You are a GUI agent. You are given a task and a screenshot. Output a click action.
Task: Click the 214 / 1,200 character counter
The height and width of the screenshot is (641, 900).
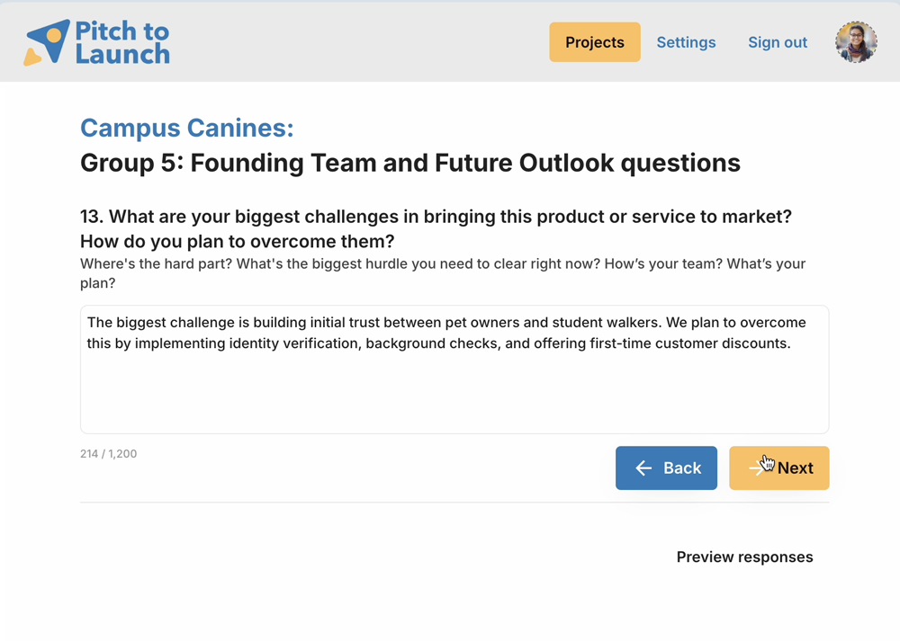[x=108, y=454]
